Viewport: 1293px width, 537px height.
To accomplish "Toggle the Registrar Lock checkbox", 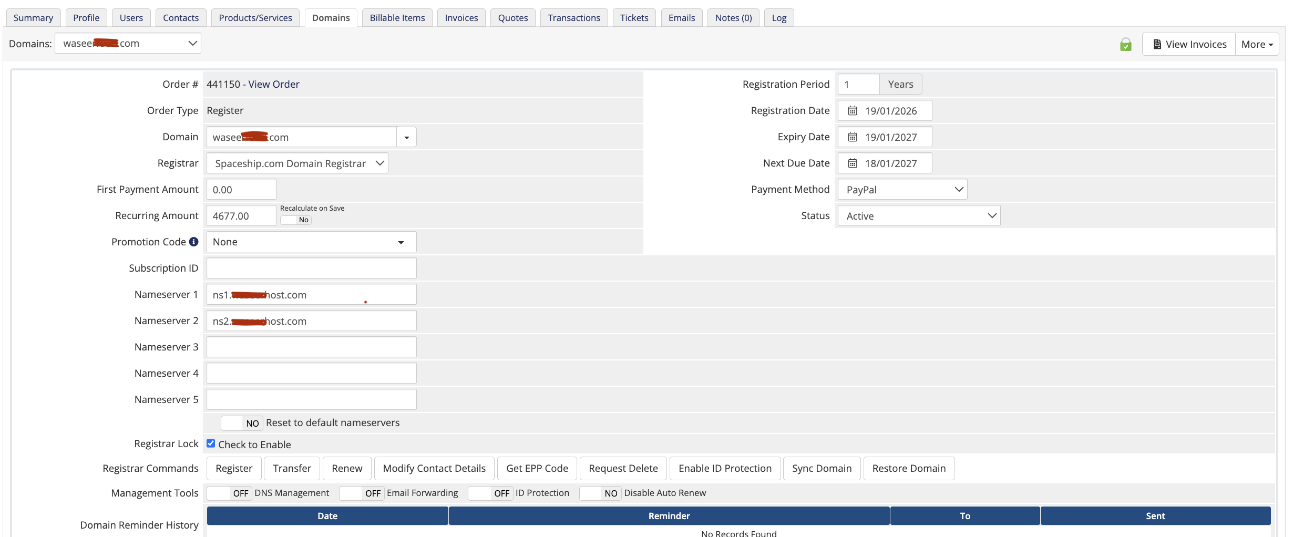I will click(211, 443).
